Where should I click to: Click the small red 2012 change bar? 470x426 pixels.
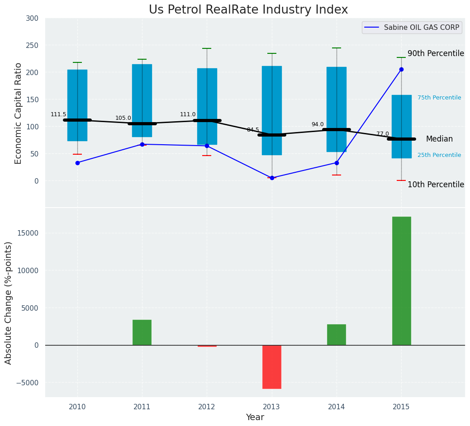coord(207,346)
